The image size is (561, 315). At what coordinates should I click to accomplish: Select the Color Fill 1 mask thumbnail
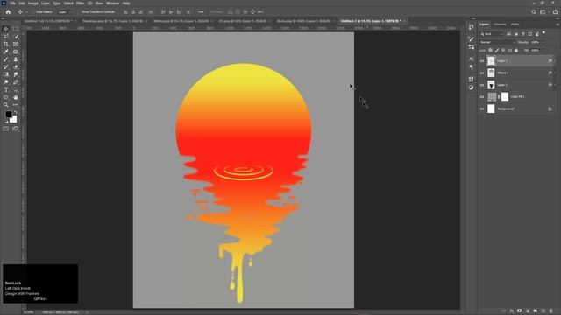[505, 96]
